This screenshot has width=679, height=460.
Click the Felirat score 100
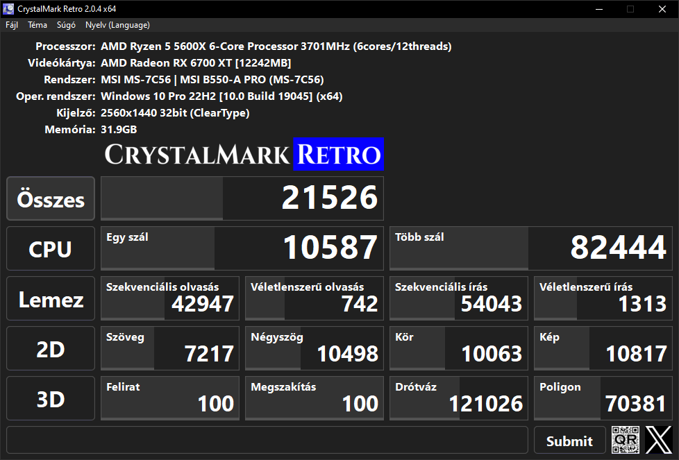click(169, 398)
